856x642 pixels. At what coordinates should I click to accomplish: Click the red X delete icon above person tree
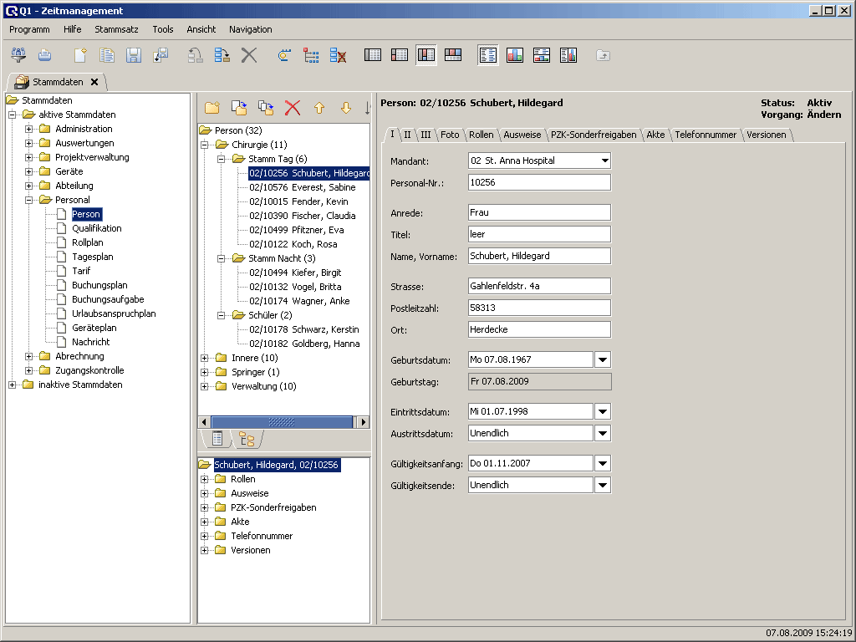[293, 107]
